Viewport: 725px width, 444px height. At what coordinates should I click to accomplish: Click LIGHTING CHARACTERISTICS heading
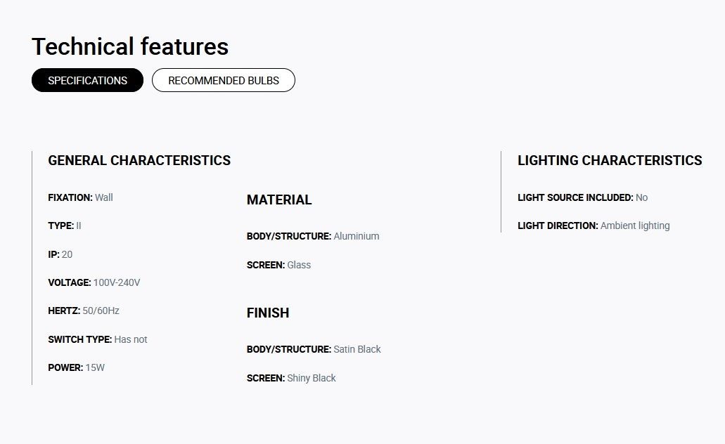click(x=610, y=160)
